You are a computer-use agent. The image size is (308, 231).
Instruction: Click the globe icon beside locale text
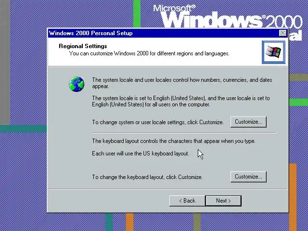[77, 84]
